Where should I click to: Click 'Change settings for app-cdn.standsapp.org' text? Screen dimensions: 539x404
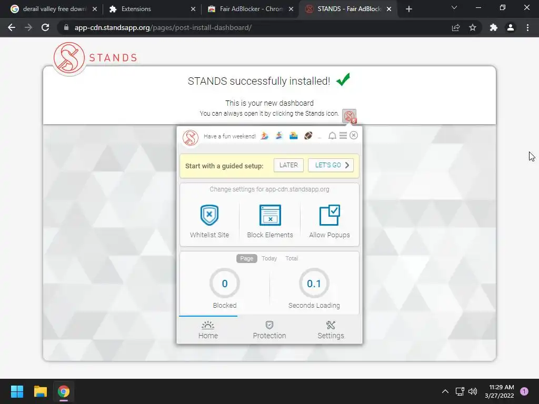coord(269,189)
